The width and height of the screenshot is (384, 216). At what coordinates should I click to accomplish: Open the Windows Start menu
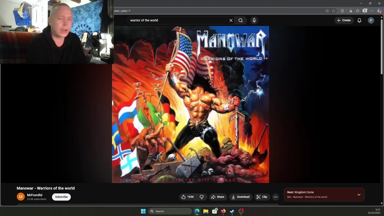(x=143, y=211)
